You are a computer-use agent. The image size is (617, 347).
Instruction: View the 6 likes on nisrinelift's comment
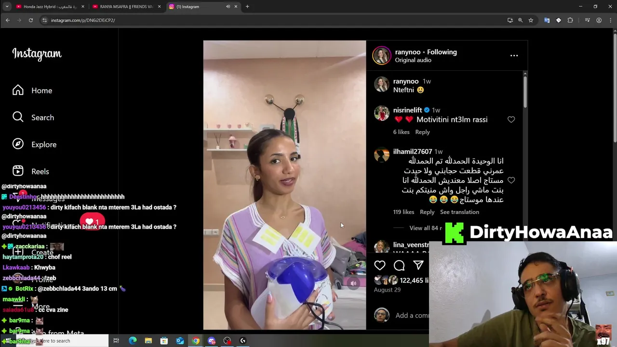click(401, 132)
